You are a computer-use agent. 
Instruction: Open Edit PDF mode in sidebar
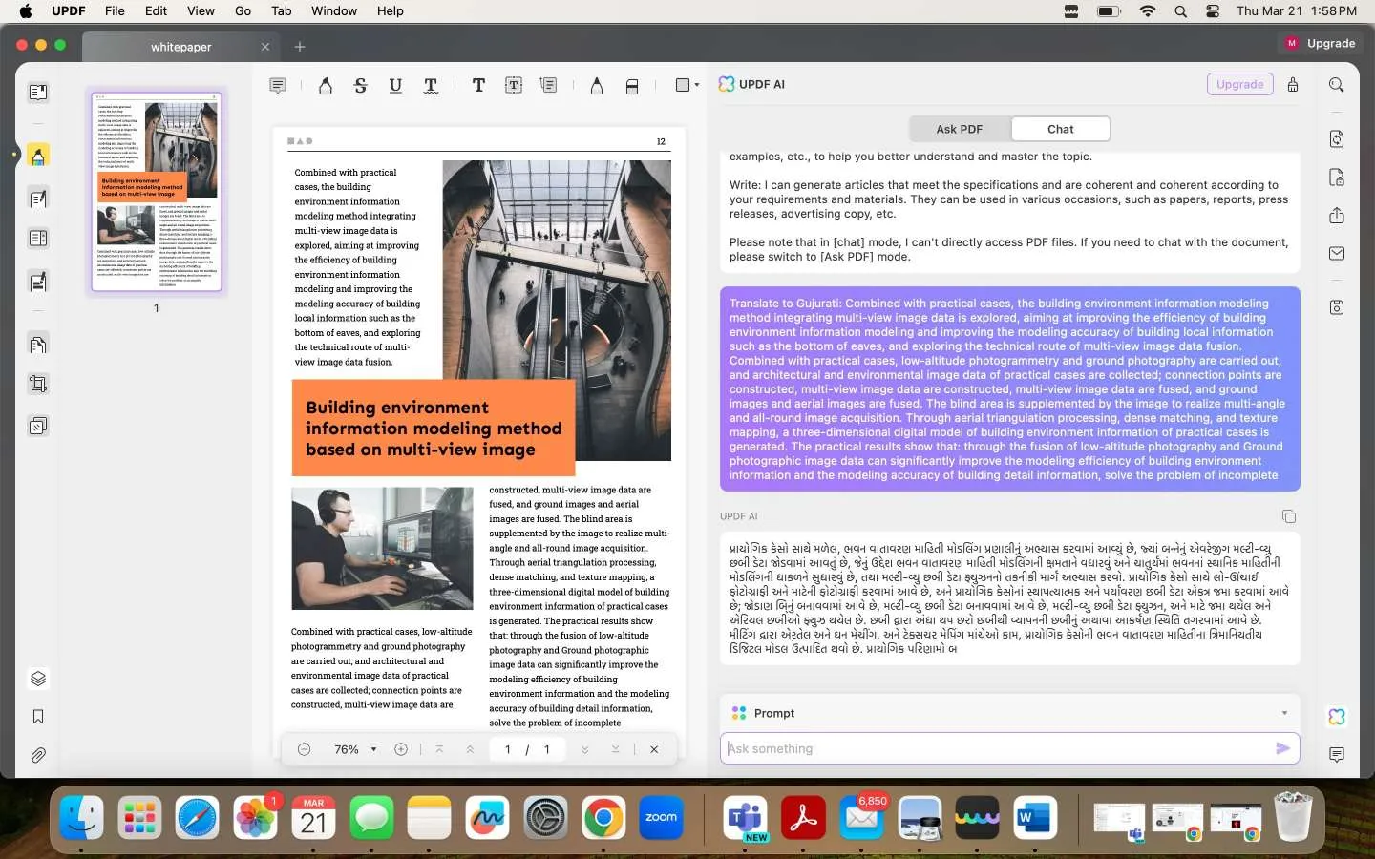38,199
